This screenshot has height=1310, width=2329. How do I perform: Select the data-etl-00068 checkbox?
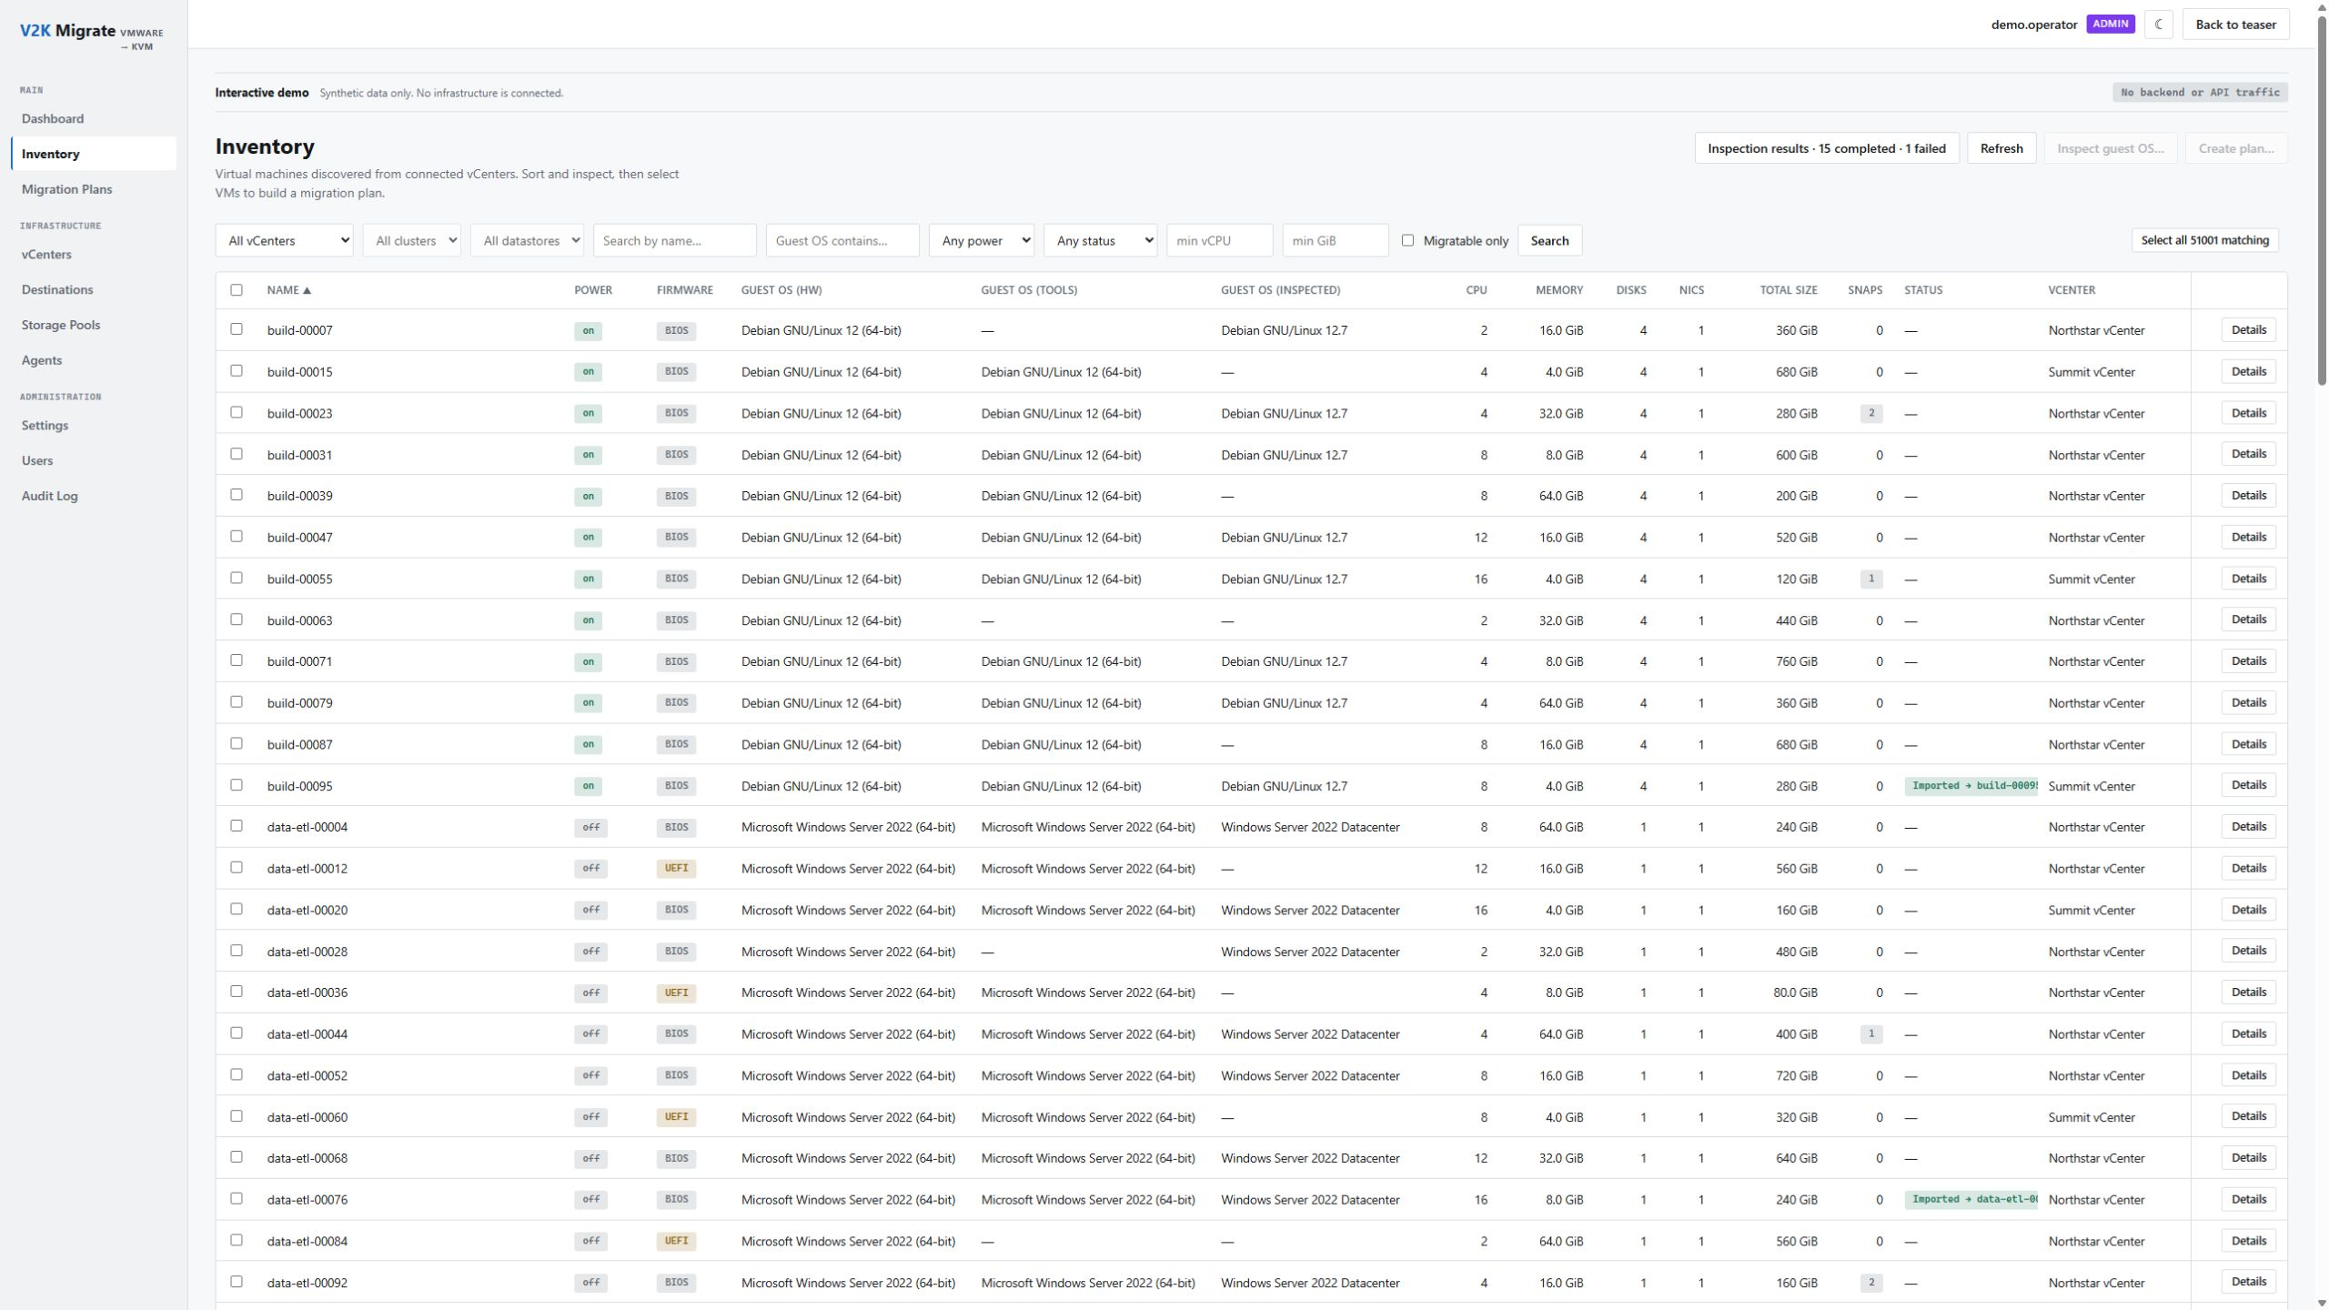[237, 1157]
